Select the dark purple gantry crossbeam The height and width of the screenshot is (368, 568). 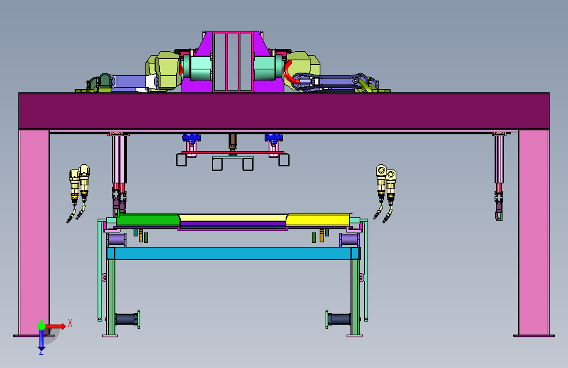pyautogui.click(x=284, y=111)
